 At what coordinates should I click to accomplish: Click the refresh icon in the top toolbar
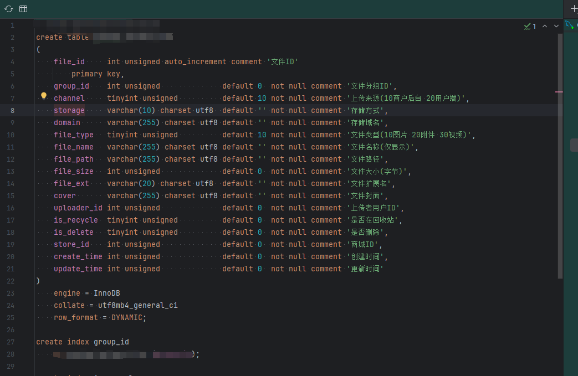pos(9,9)
